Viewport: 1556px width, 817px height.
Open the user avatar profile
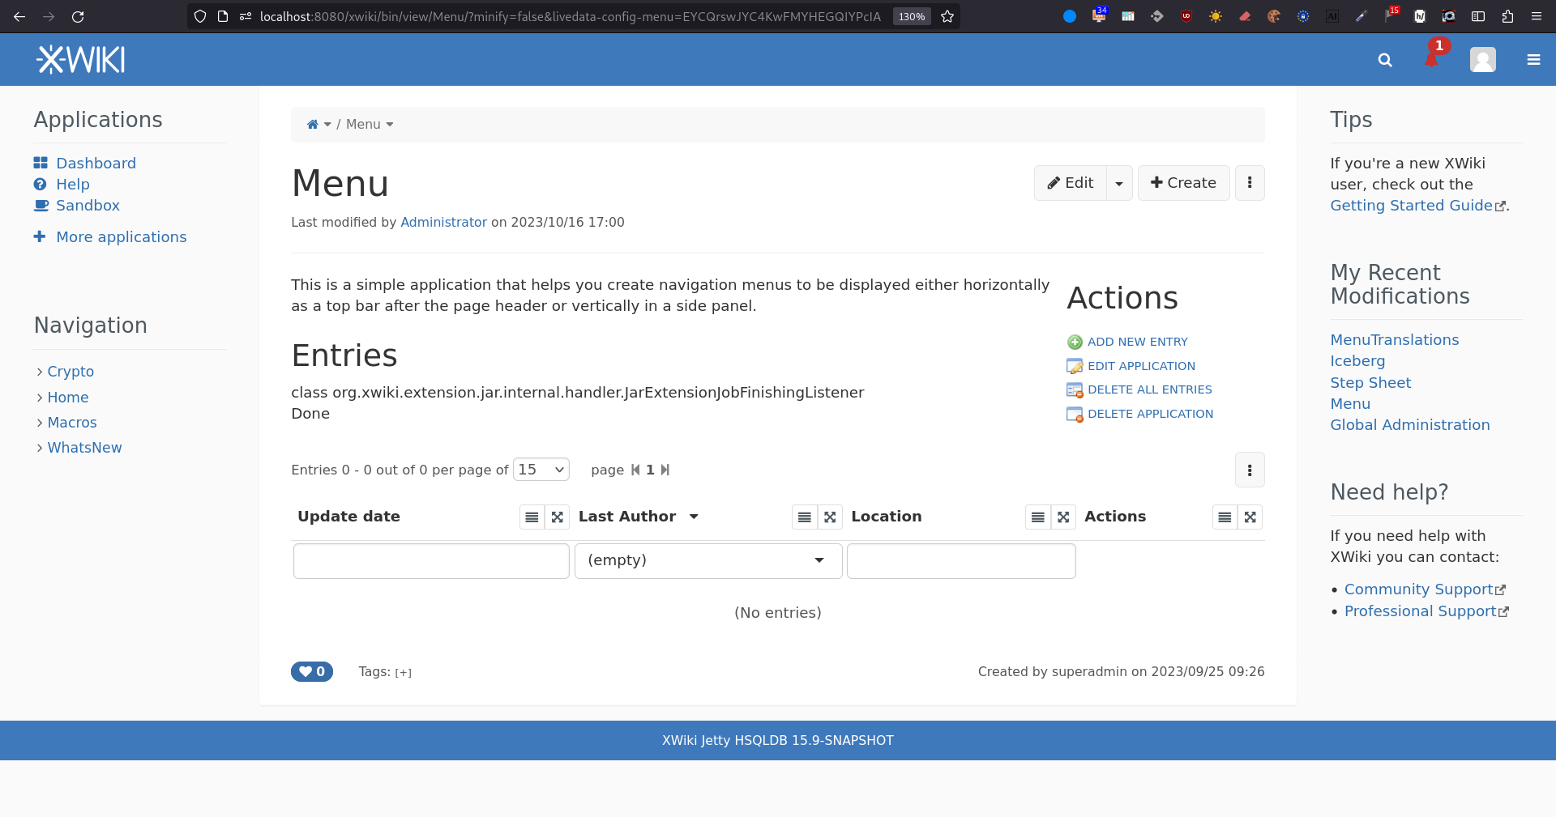[x=1482, y=60]
